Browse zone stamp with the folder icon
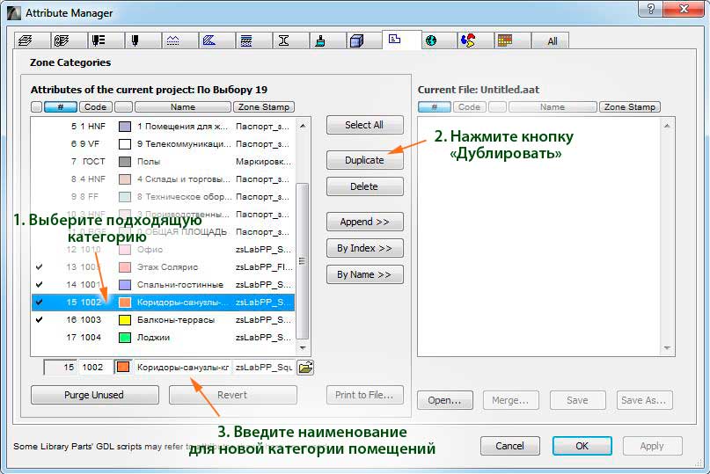This screenshot has width=710, height=474. click(x=305, y=368)
